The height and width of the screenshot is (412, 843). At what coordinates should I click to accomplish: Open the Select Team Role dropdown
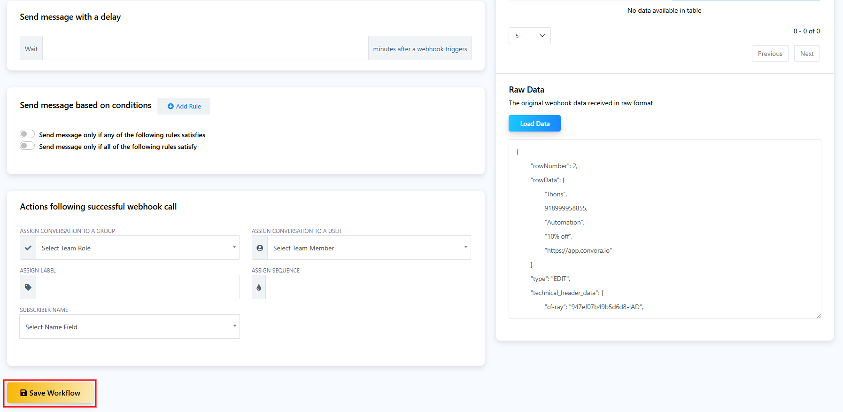point(137,248)
